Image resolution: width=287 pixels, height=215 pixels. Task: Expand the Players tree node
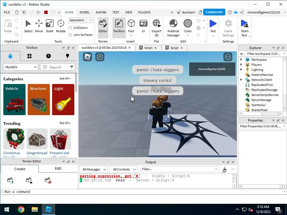click(241, 65)
